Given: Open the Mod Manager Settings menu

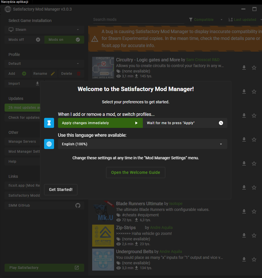Looking at the screenshot, I should click(22, 151).
